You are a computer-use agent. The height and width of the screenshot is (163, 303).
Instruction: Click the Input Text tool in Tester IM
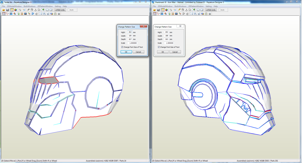(x=22, y=14)
